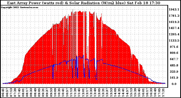
Task: Click the 09:37 time label
Action: 47,93
